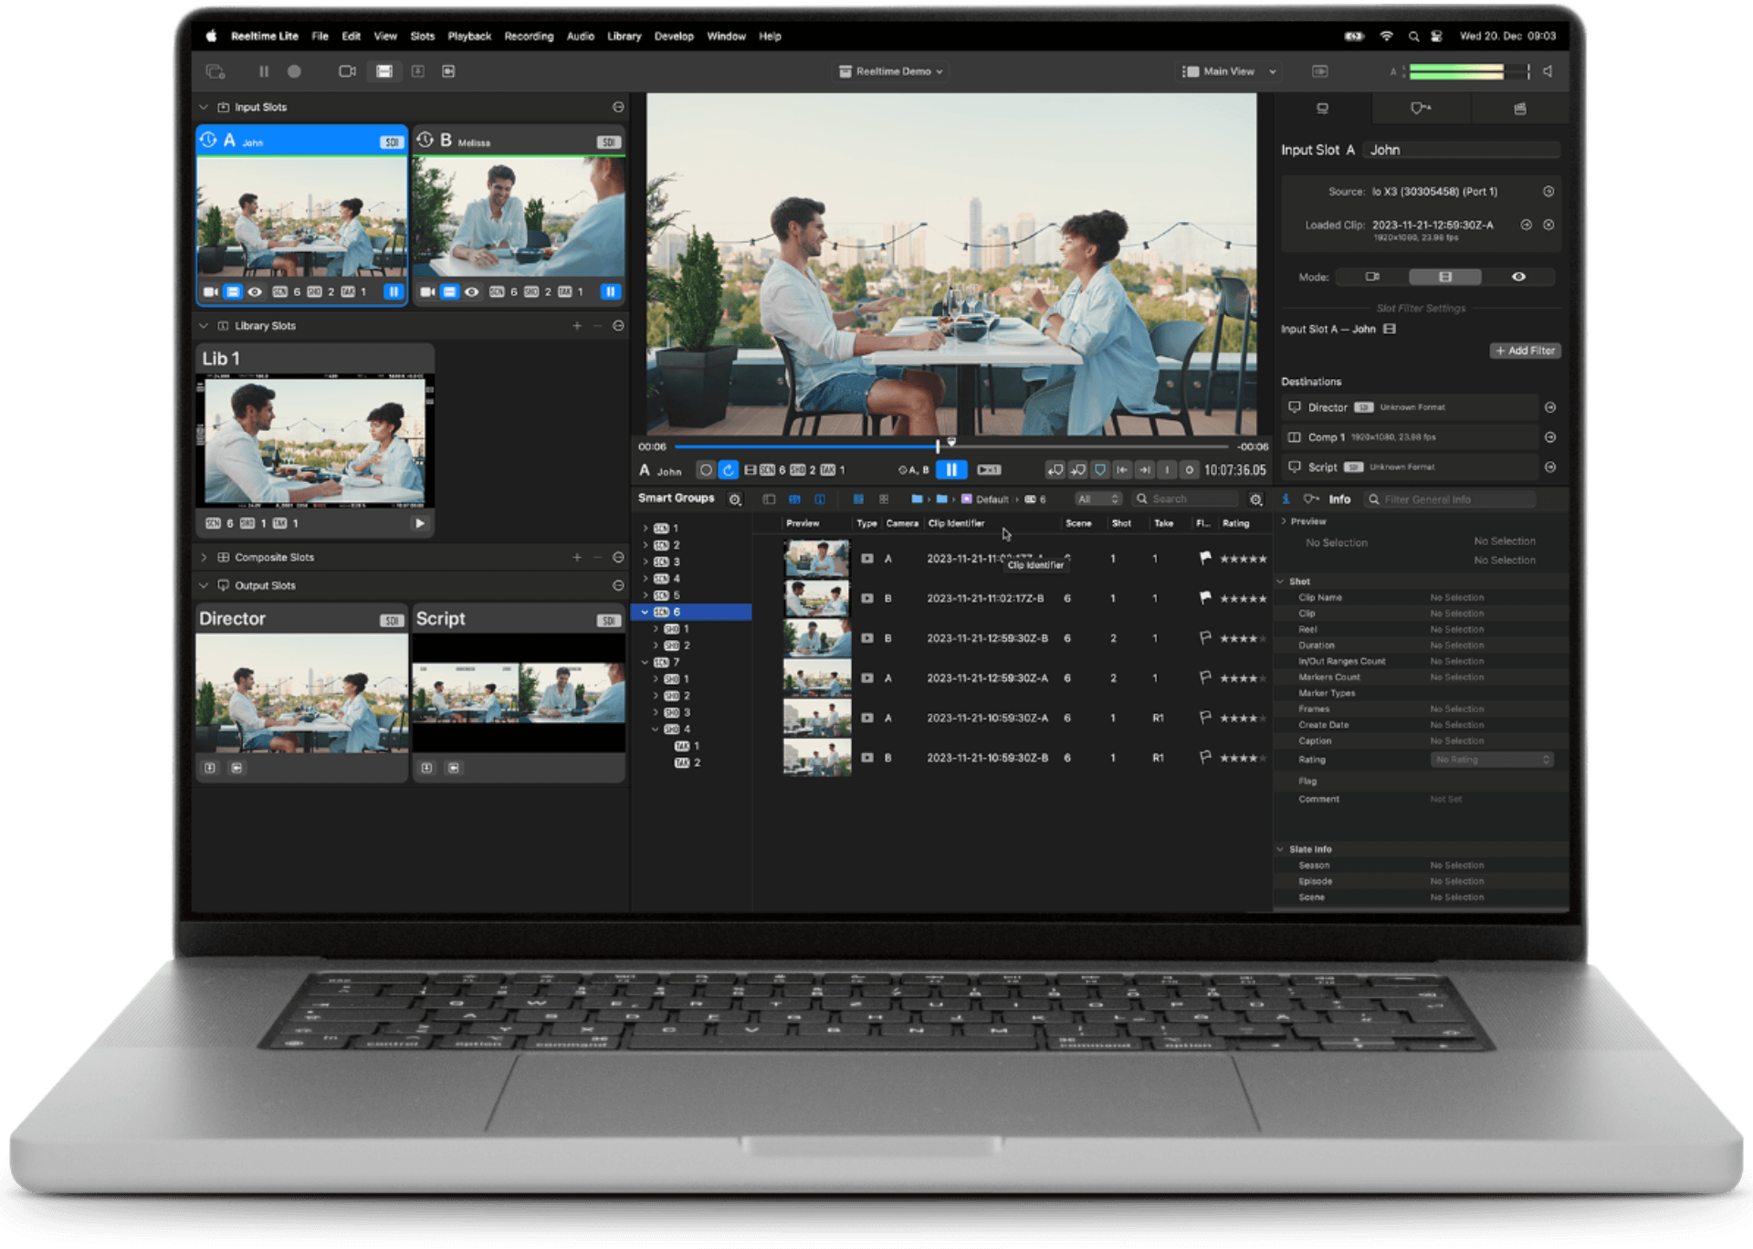The width and height of the screenshot is (1753, 1249).
Task: Open the File menu
Action: (320, 37)
